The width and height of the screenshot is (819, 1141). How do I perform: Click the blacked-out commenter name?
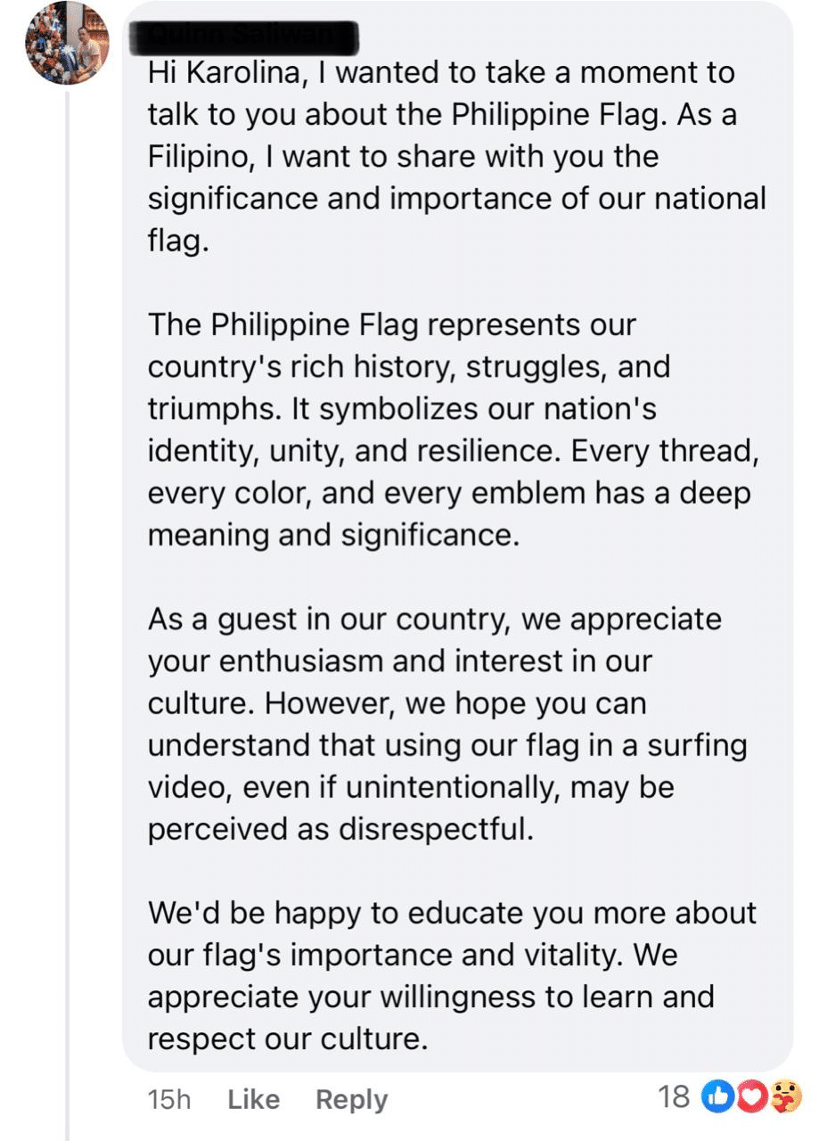click(x=242, y=36)
